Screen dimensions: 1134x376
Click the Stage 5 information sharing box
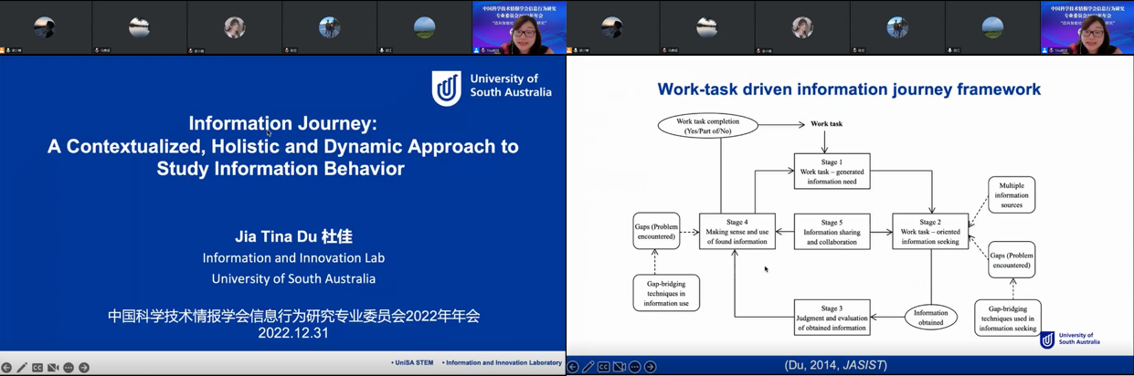tap(832, 232)
